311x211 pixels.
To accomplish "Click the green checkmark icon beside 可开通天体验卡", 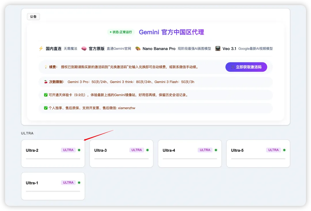I will pos(46,95).
